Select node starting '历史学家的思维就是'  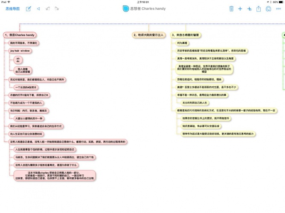[x=211, y=51]
